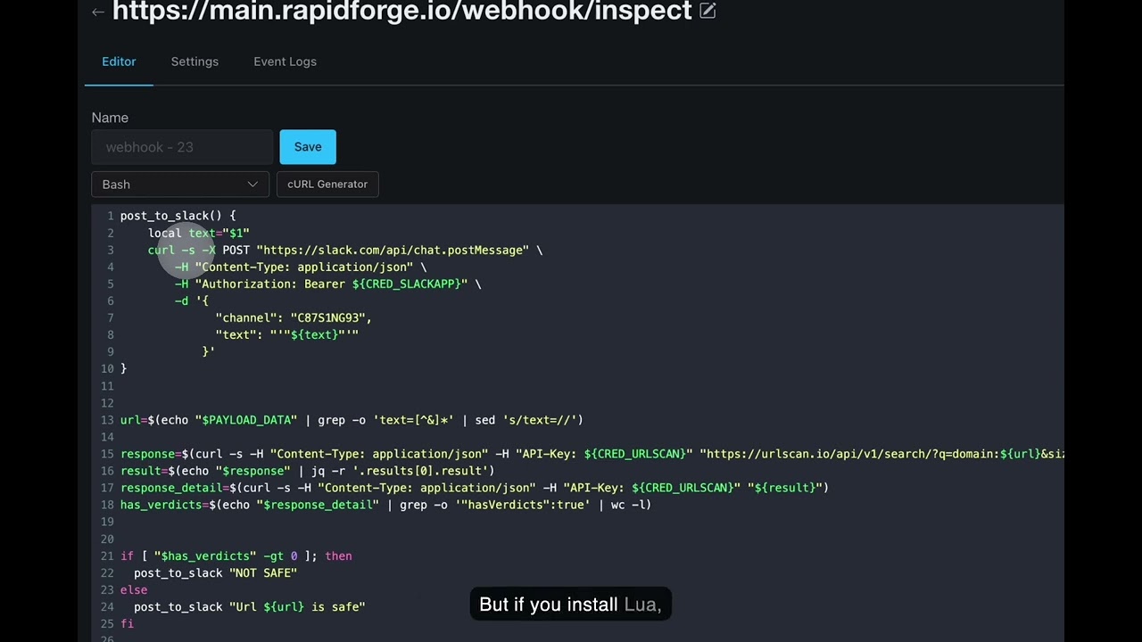
Task: Open the cURL Generator
Action: 327,185
